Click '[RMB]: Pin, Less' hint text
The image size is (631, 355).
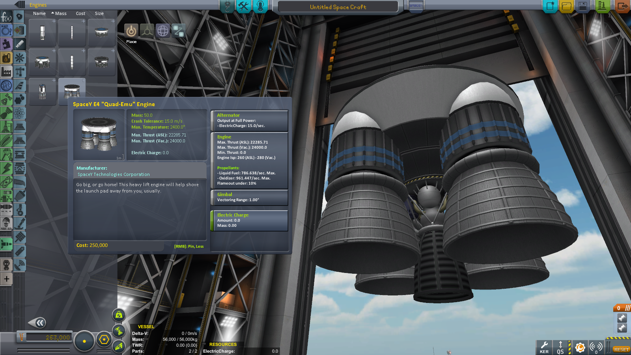[x=189, y=247]
